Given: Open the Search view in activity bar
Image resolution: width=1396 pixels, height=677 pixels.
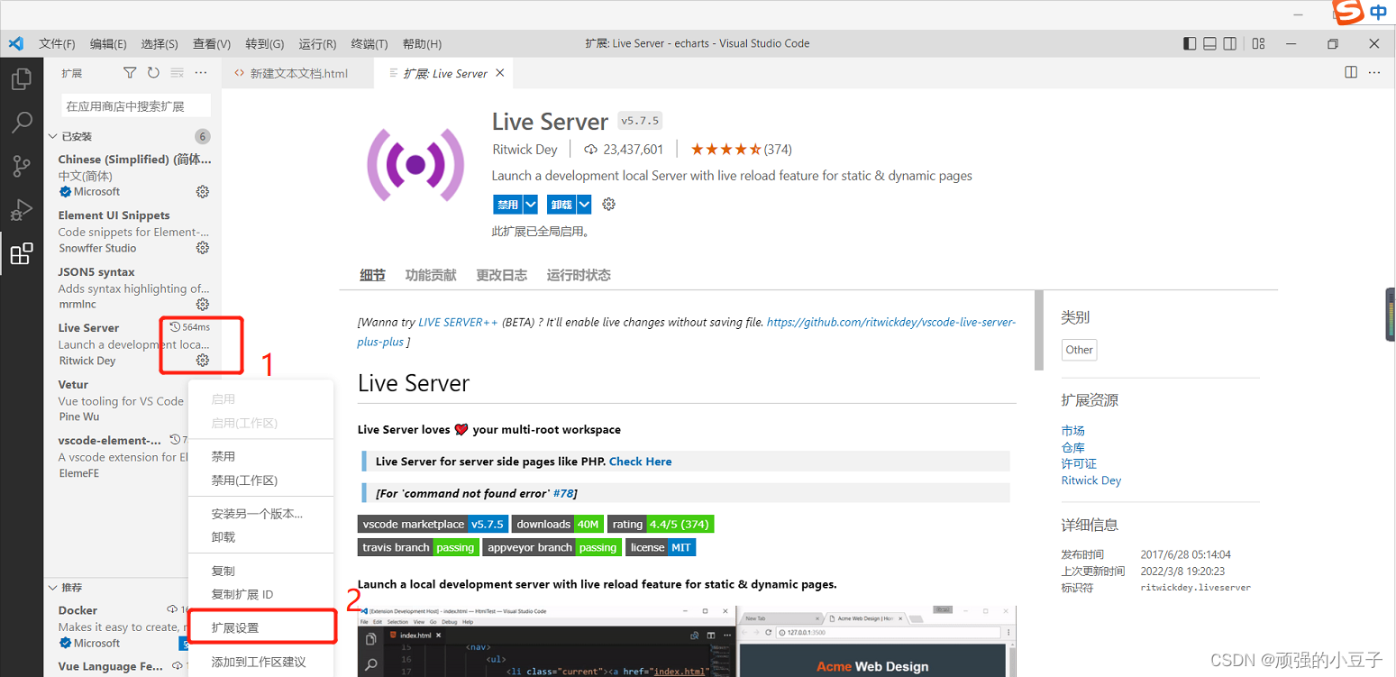Looking at the screenshot, I should pos(22,123).
